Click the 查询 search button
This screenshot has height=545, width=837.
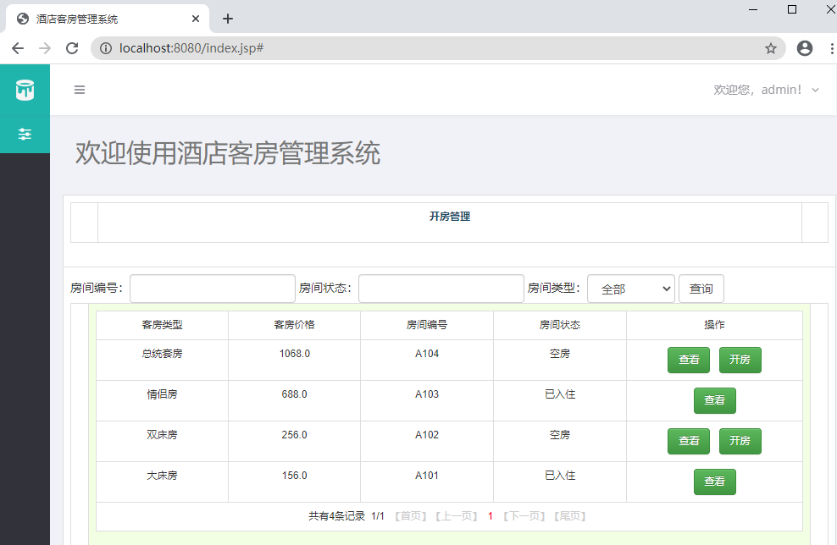click(x=701, y=289)
